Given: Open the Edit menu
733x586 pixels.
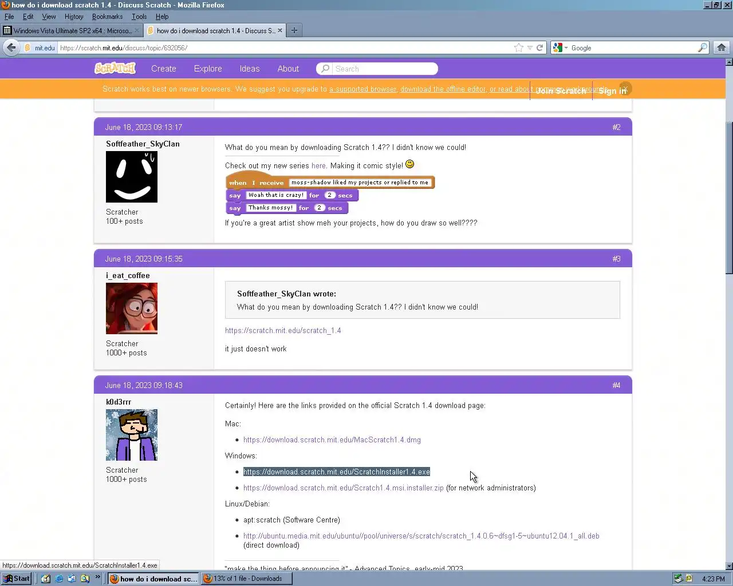Looking at the screenshot, I should click(x=28, y=17).
